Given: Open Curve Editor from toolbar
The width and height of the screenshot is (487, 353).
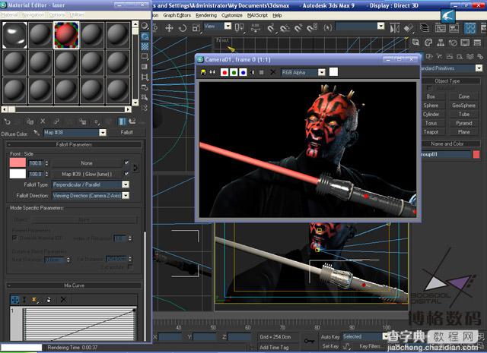Looking at the screenshot, I should (x=441, y=28).
